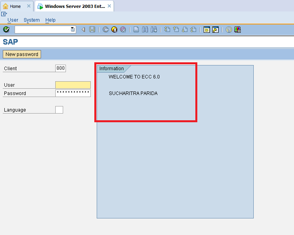
Task: Click the Next Page icon
Action: 185,30
